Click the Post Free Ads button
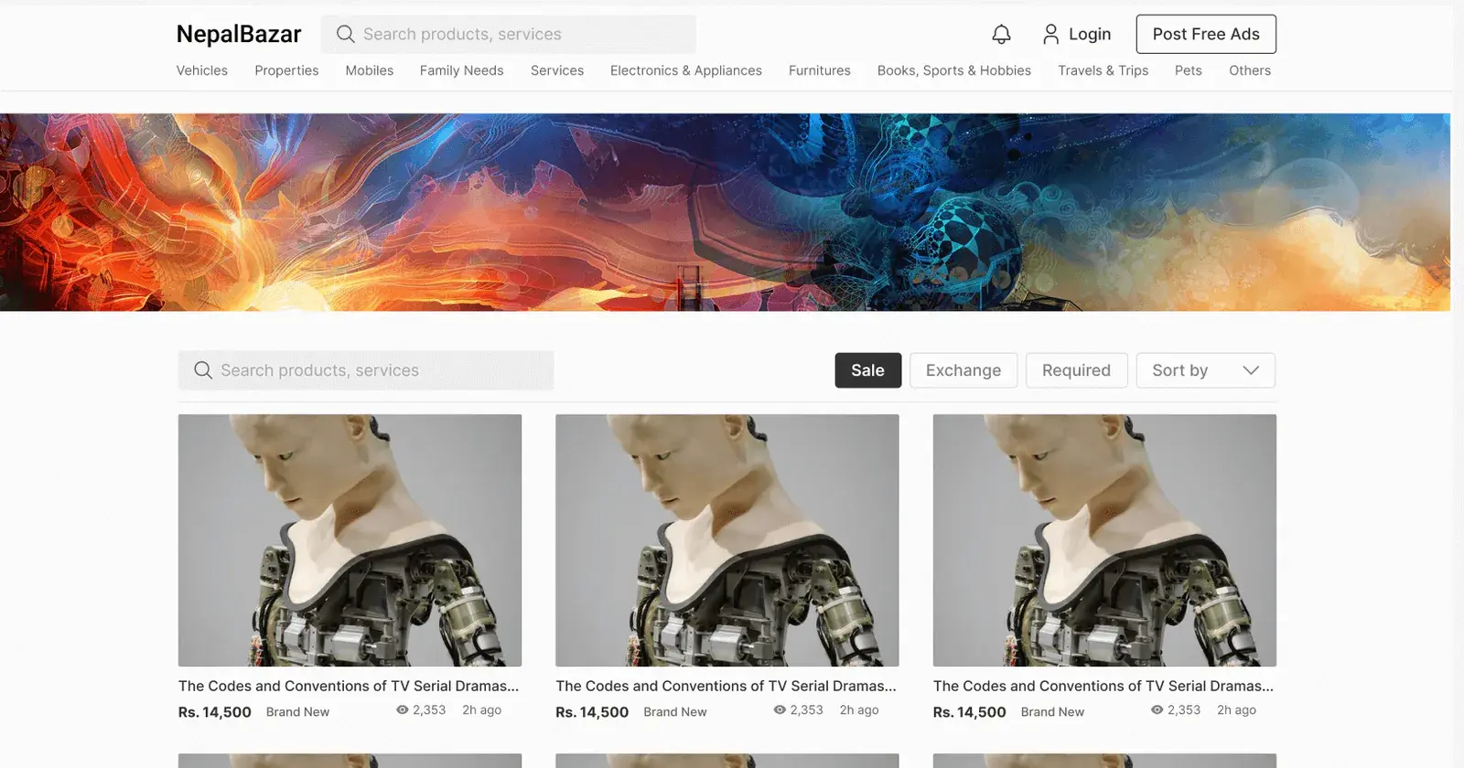 1206,34
